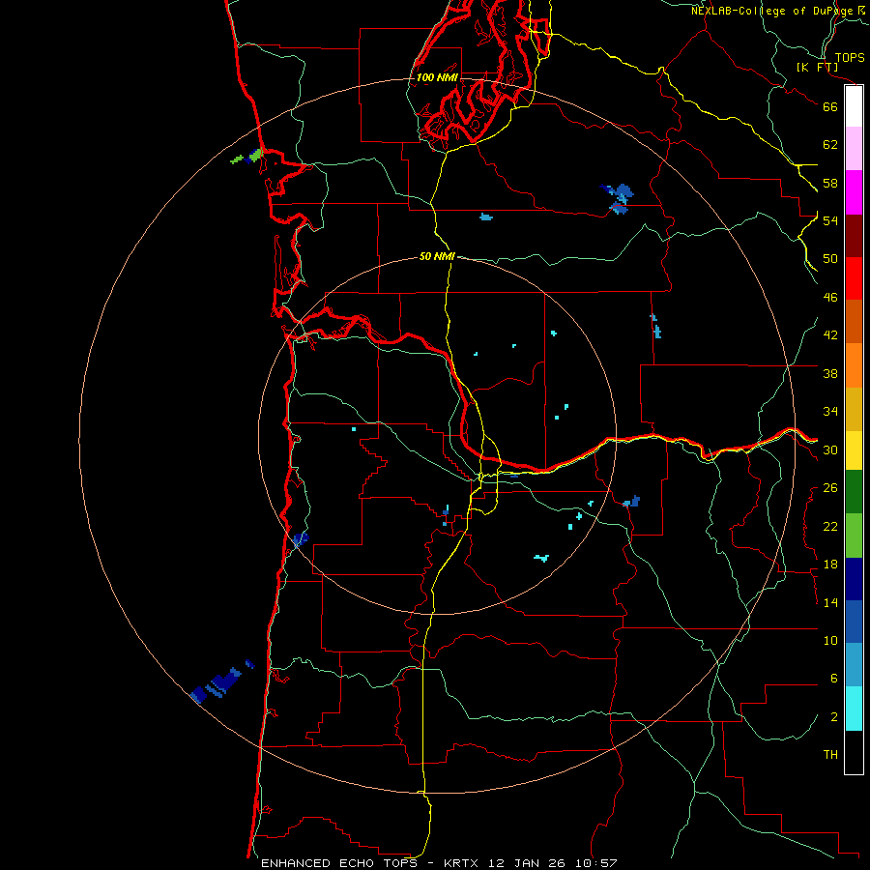Image resolution: width=870 pixels, height=870 pixels.
Task: Click the legend value 58
Action: click(830, 183)
